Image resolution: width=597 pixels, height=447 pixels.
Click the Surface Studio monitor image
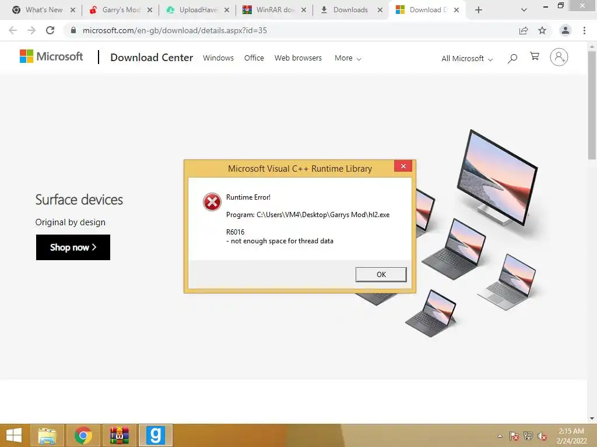pos(497,177)
